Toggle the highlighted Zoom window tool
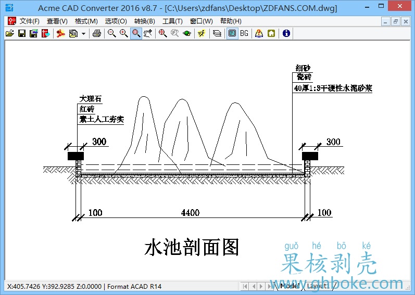The width and height of the screenshot is (415, 295). [135, 33]
